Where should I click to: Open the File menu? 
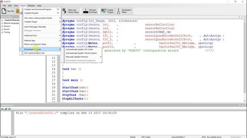pyautogui.click(x=4, y=6)
